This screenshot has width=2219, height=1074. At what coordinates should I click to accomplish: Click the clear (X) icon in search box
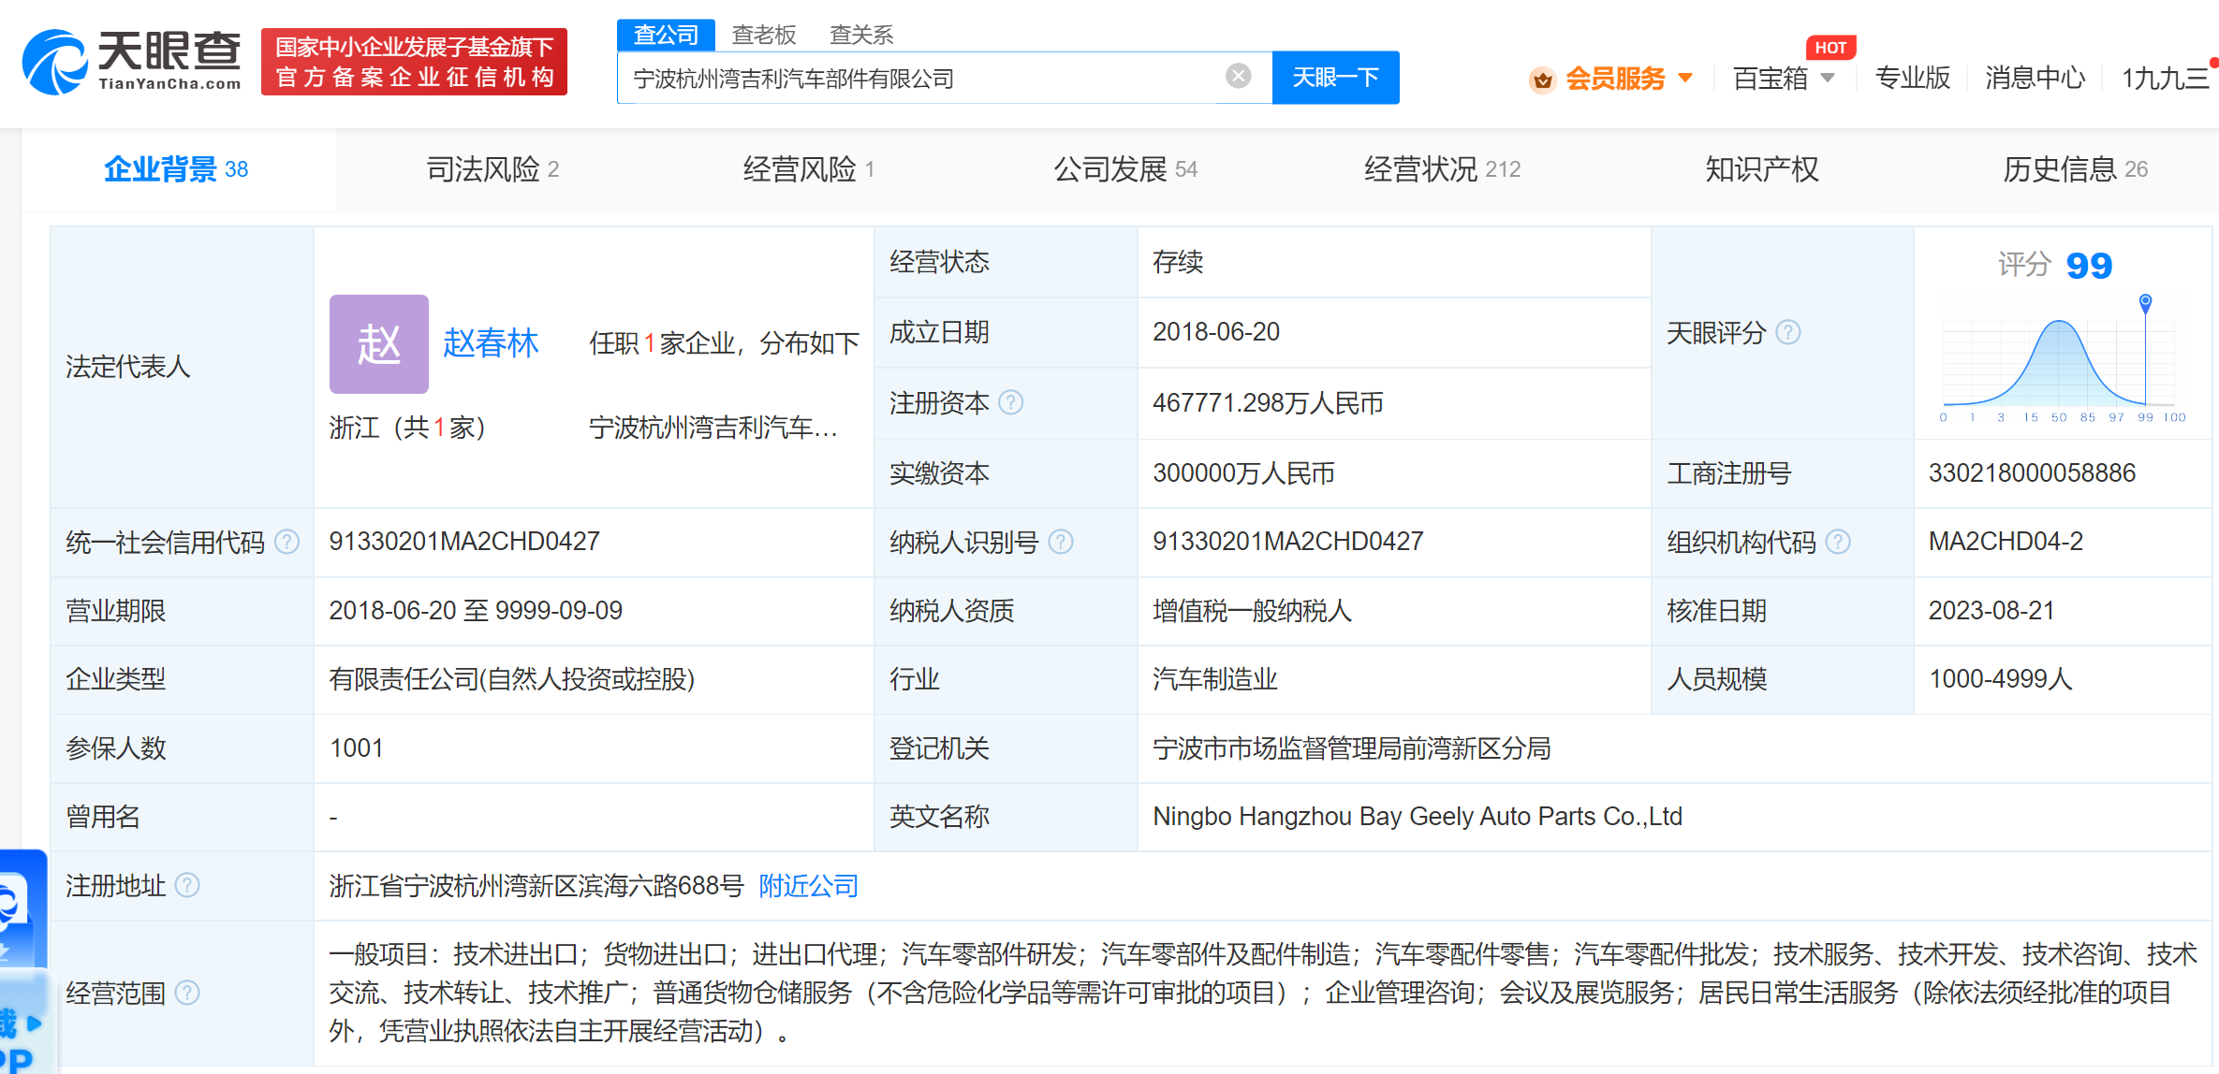pyautogui.click(x=1238, y=76)
